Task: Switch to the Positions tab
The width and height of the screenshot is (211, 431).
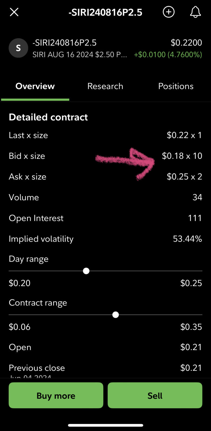Action: [176, 86]
